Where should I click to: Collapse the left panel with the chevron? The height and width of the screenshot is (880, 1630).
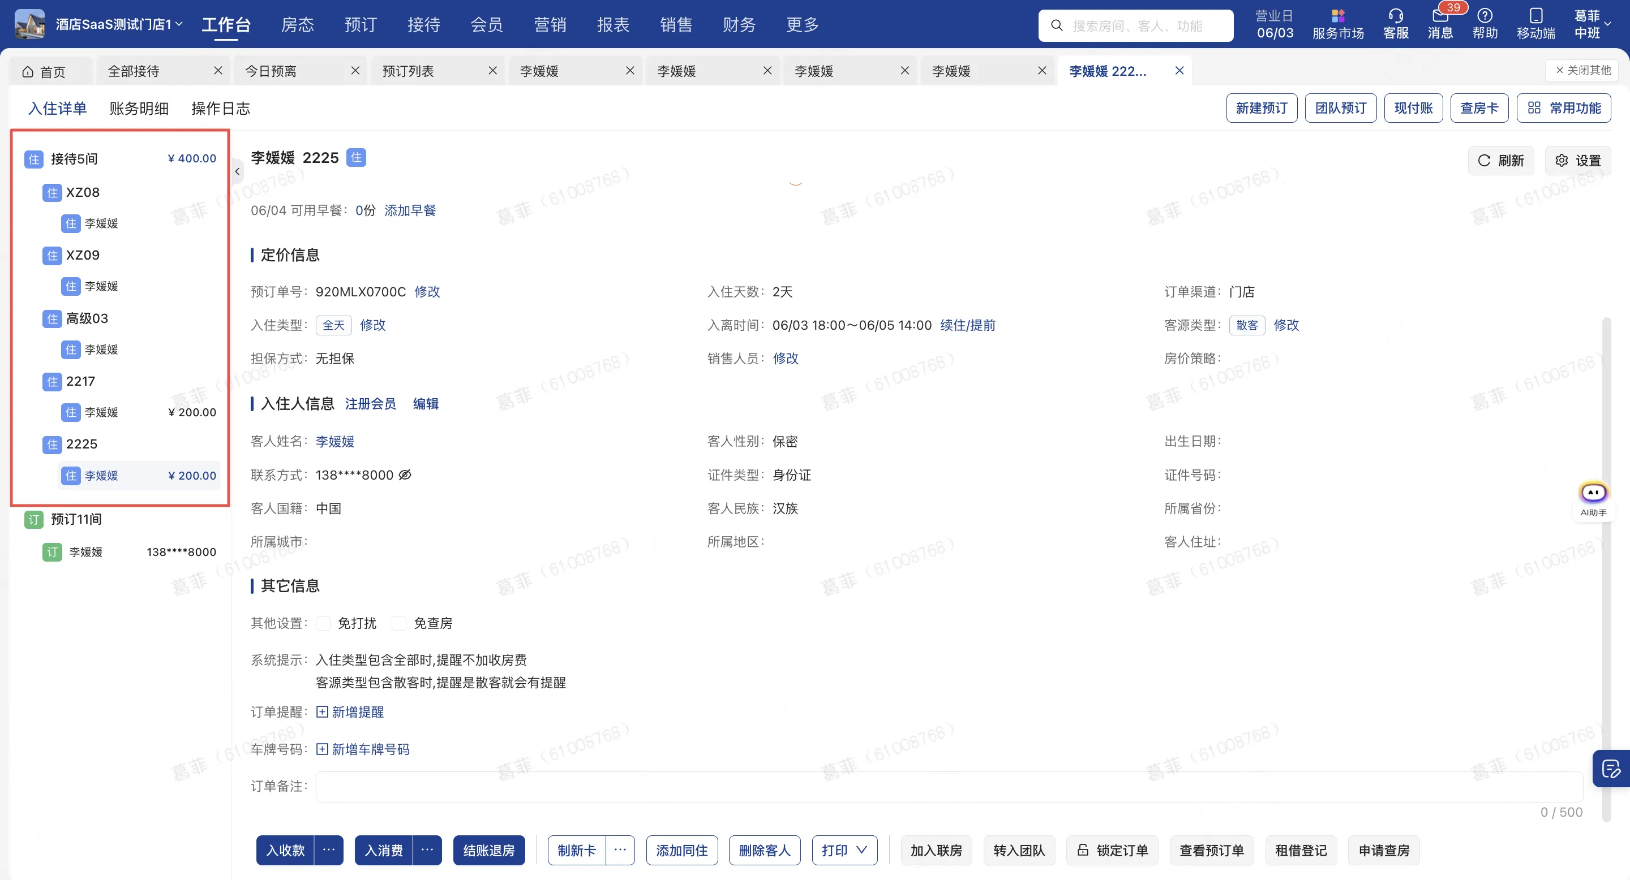(237, 171)
